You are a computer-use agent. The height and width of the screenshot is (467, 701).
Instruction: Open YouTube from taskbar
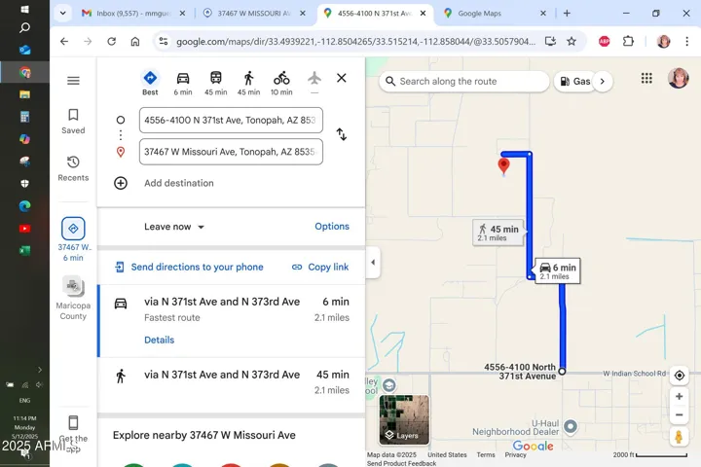25,229
